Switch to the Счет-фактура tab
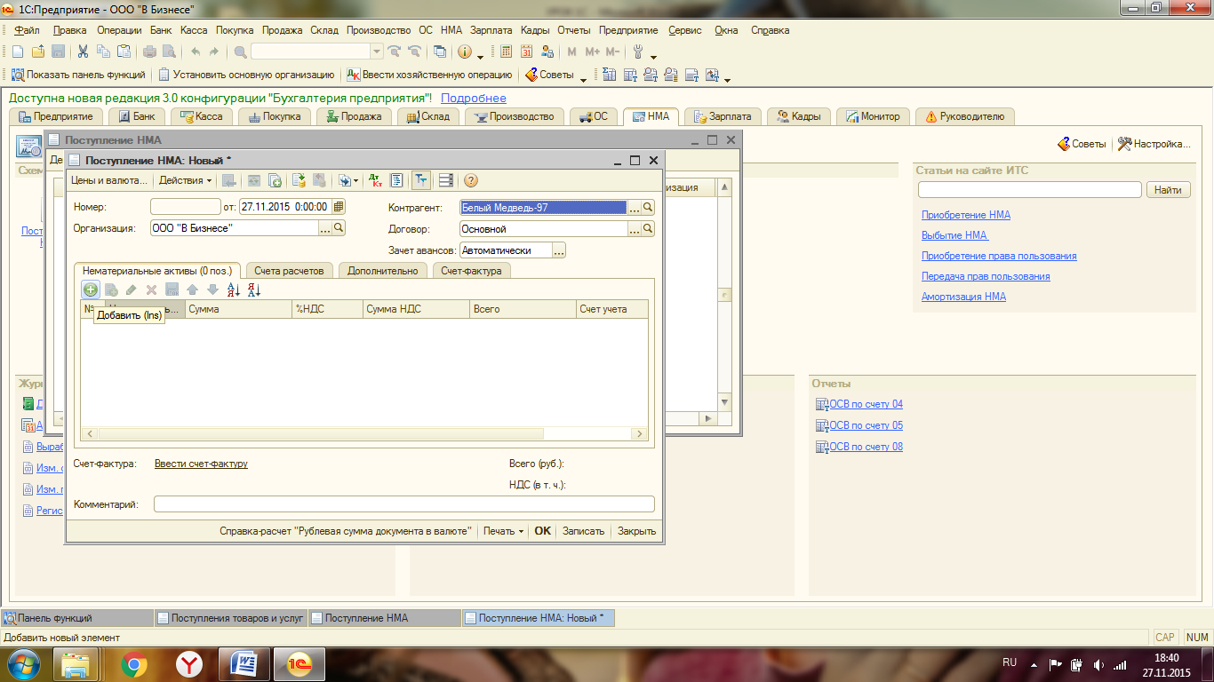Screen dimensions: 1214x682 (x=472, y=271)
